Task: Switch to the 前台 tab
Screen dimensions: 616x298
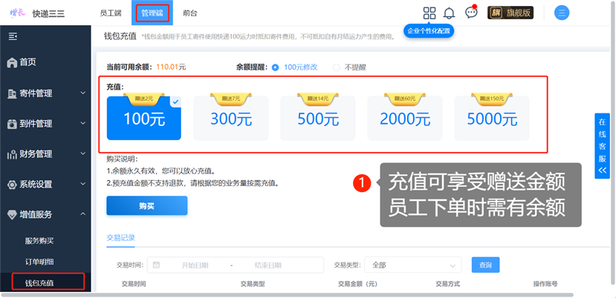Action: pyautogui.click(x=190, y=13)
